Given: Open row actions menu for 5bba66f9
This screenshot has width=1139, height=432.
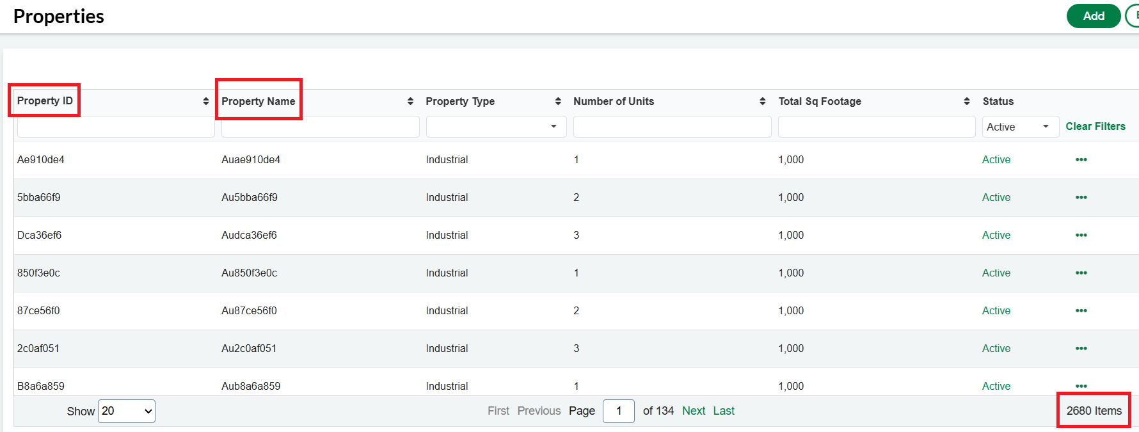Looking at the screenshot, I should (x=1081, y=197).
